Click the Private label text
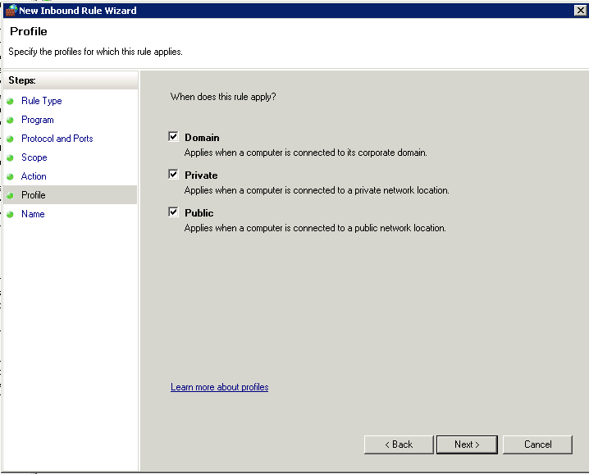The image size is (589, 474). pos(201,175)
